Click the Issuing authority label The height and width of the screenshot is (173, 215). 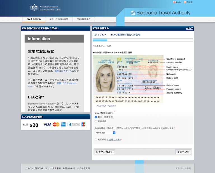[174, 93]
